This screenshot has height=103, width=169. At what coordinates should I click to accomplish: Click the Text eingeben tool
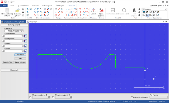(134, 11)
